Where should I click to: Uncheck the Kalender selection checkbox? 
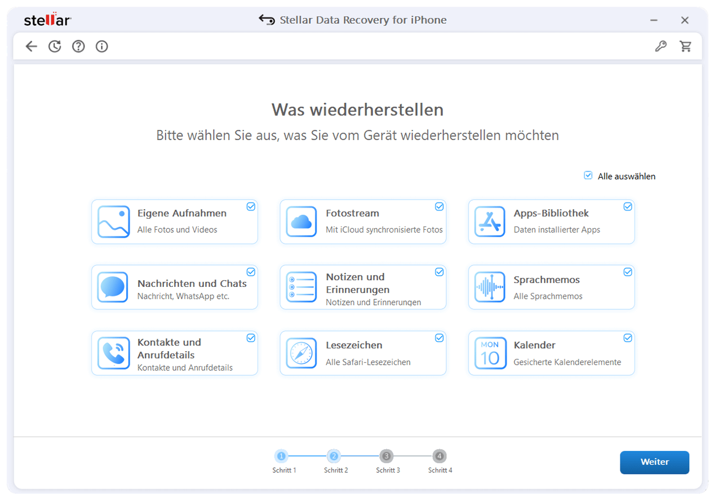pyautogui.click(x=627, y=338)
